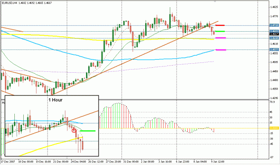
Task: Click the '24 Dec 04:00' time label
Action: (78, 162)
